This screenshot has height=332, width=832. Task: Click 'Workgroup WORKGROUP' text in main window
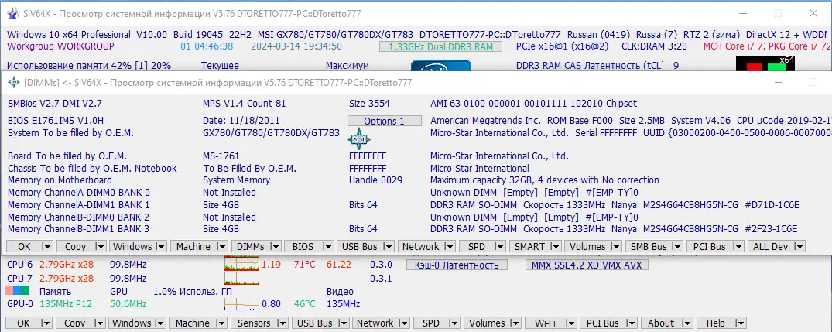coord(60,46)
